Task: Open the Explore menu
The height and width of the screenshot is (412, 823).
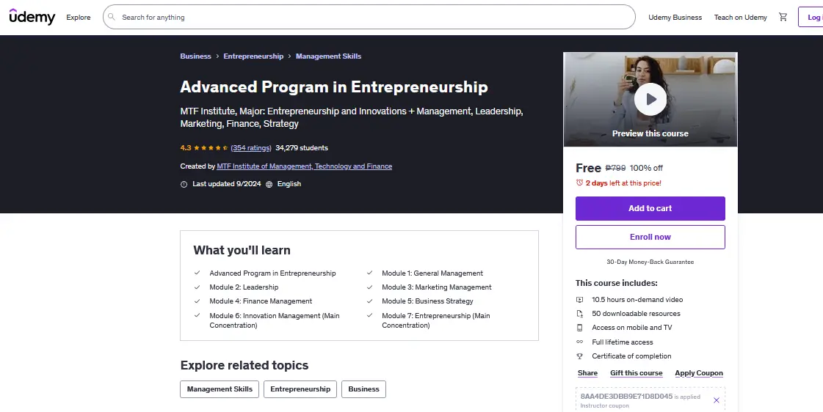Action: 79,18
